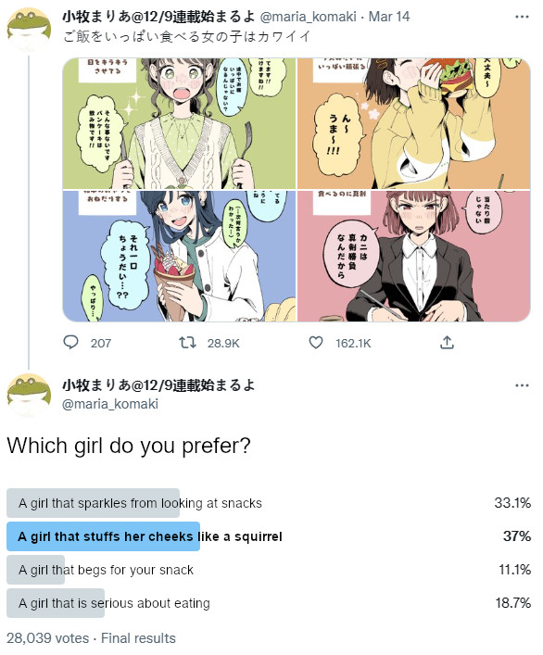Screen dimensions: 543x655
Task: Click the frog avatar on top tweet
Action: 29,30
